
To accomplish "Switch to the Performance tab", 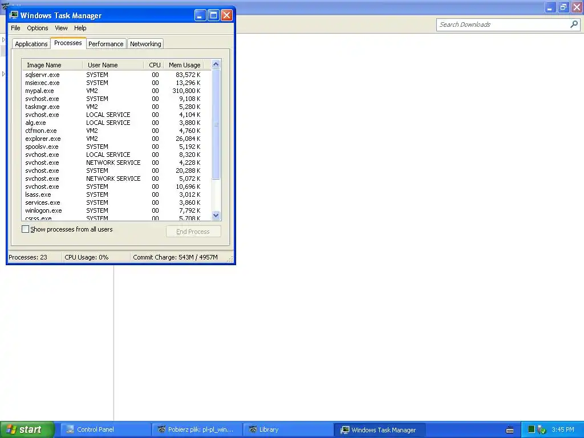I will 106,43.
